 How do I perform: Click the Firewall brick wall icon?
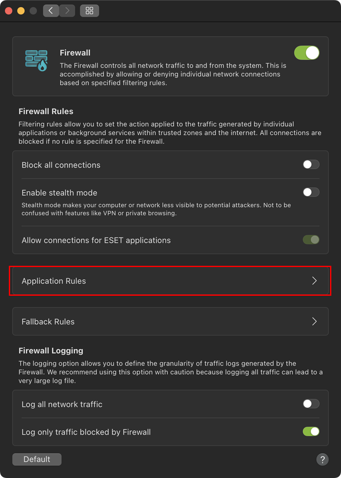tap(36, 60)
